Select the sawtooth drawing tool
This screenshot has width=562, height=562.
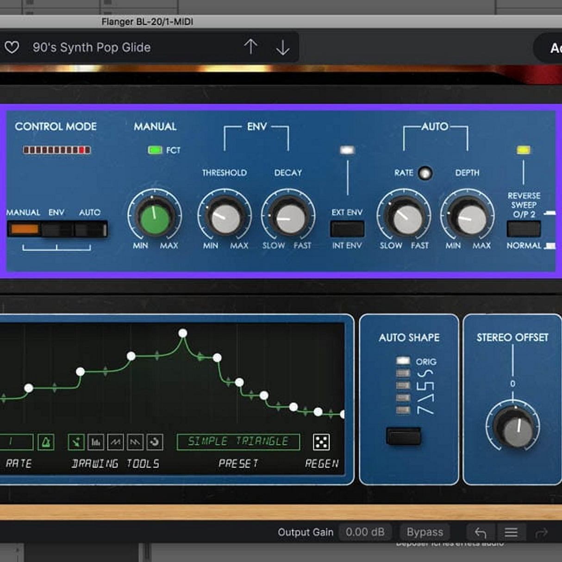pyautogui.click(x=135, y=443)
